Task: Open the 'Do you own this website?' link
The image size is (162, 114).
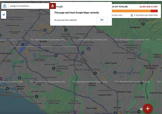Action: tap(66, 20)
